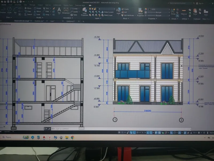The height and width of the screenshot is (161, 214).
Task: Activate the Fillet tool
Action: click(x=46, y=12)
